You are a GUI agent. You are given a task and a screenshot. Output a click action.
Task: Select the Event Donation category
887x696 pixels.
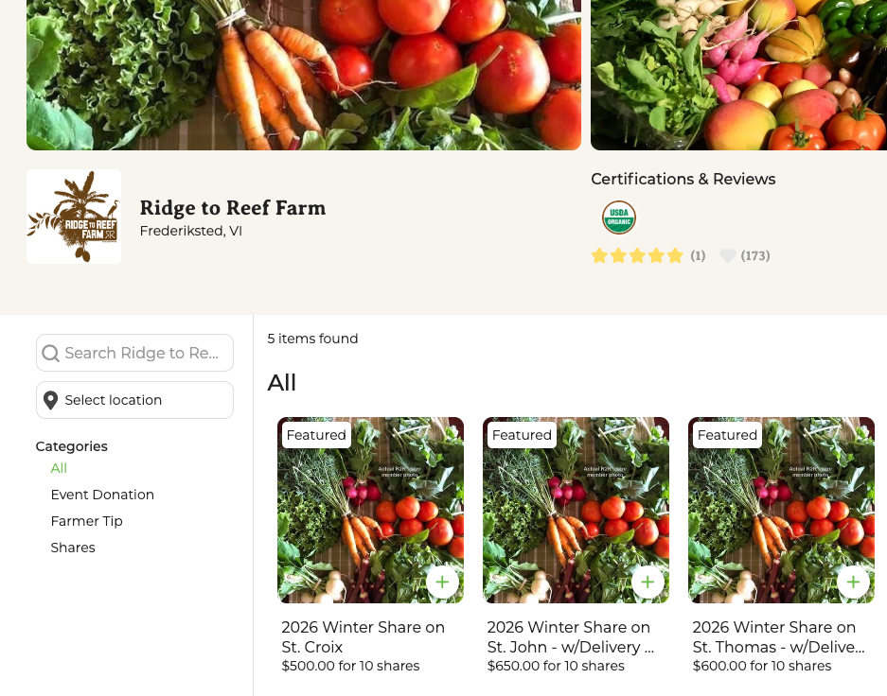pyautogui.click(x=102, y=495)
